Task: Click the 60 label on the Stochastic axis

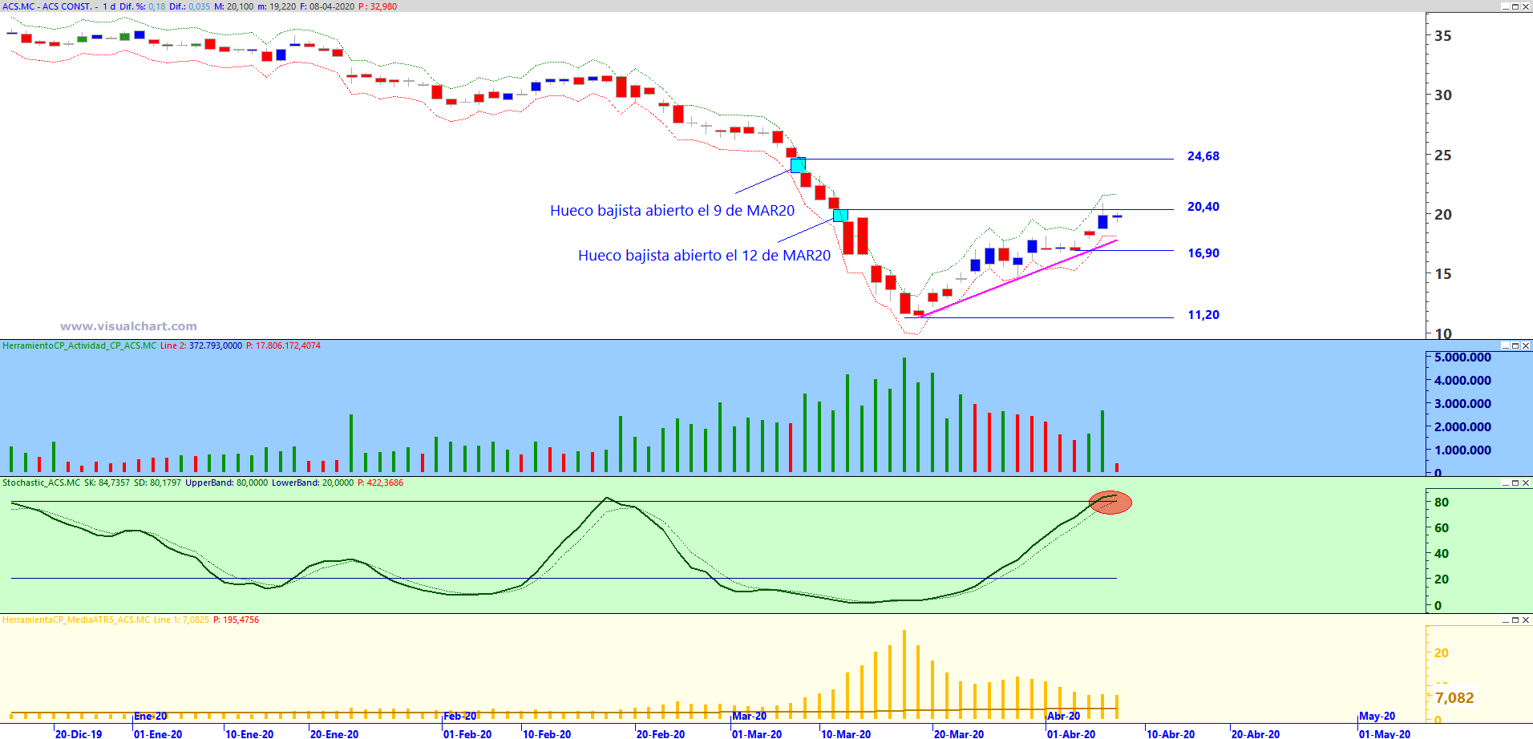Action: coord(1441,528)
